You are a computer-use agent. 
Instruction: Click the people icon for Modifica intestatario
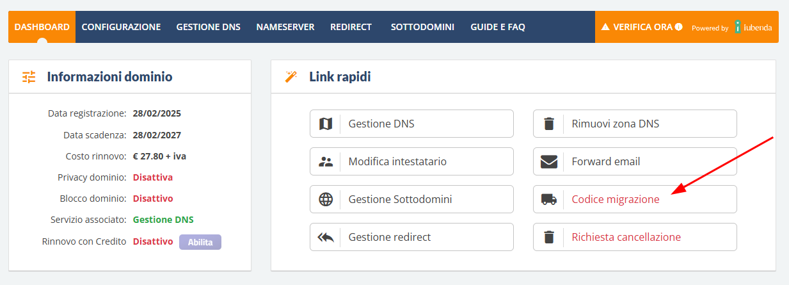click(326, 161)
